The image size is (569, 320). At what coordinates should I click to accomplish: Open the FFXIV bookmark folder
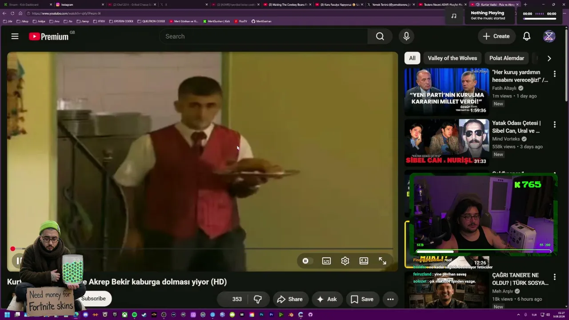coord(99,21)
